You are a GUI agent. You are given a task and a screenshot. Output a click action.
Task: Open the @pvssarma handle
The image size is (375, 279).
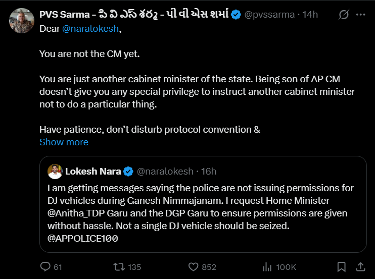pyautogui.click(x=269, y=15)
